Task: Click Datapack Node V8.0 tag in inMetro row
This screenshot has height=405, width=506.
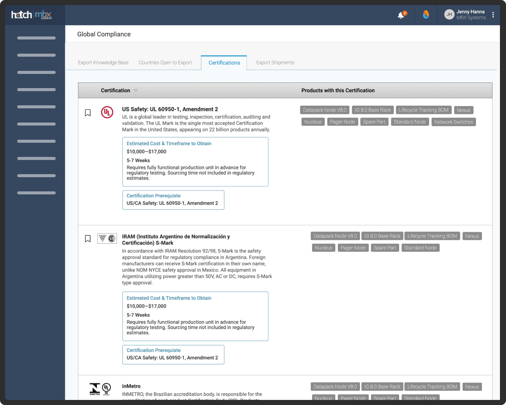Action: 335,387
